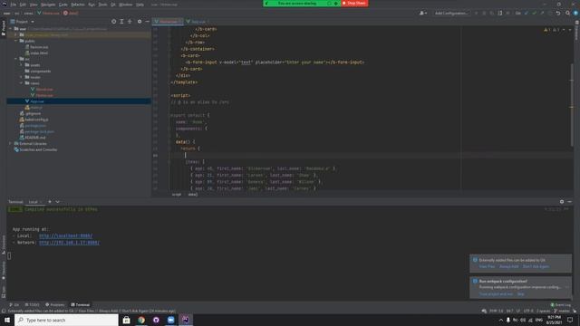Open the Network URL in terminal

[x=69, y=243]
